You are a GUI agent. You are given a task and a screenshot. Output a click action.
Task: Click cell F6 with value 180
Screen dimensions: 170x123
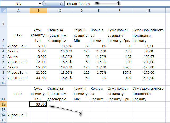tap(119, 62)
